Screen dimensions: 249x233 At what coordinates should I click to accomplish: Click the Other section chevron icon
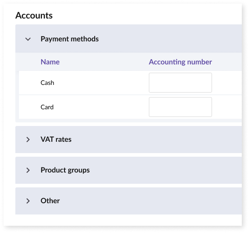(x=28, y=201)
